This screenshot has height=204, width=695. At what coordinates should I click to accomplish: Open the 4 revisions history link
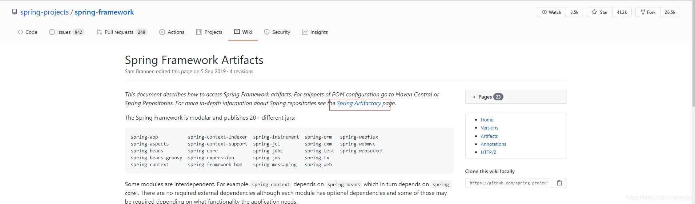(x=241, y=71)
